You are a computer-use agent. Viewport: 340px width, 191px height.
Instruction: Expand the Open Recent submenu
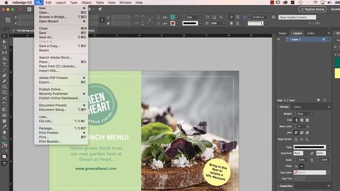click(x=84, y=21)
